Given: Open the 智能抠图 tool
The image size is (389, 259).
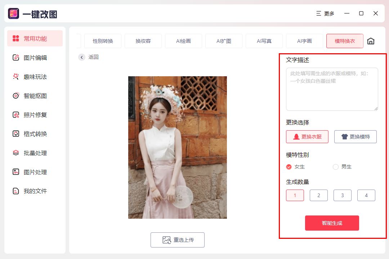Looking at the screenshot, I should (x=35, y=96).
